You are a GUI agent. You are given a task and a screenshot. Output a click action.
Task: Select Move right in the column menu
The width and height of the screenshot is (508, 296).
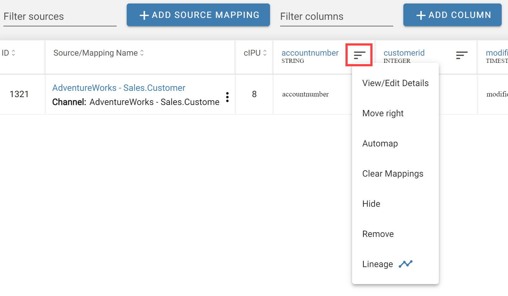[x=383, y=113]
